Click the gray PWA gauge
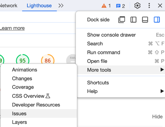The width and height of the screenshot is (165, 127). [x=71, y=59]
